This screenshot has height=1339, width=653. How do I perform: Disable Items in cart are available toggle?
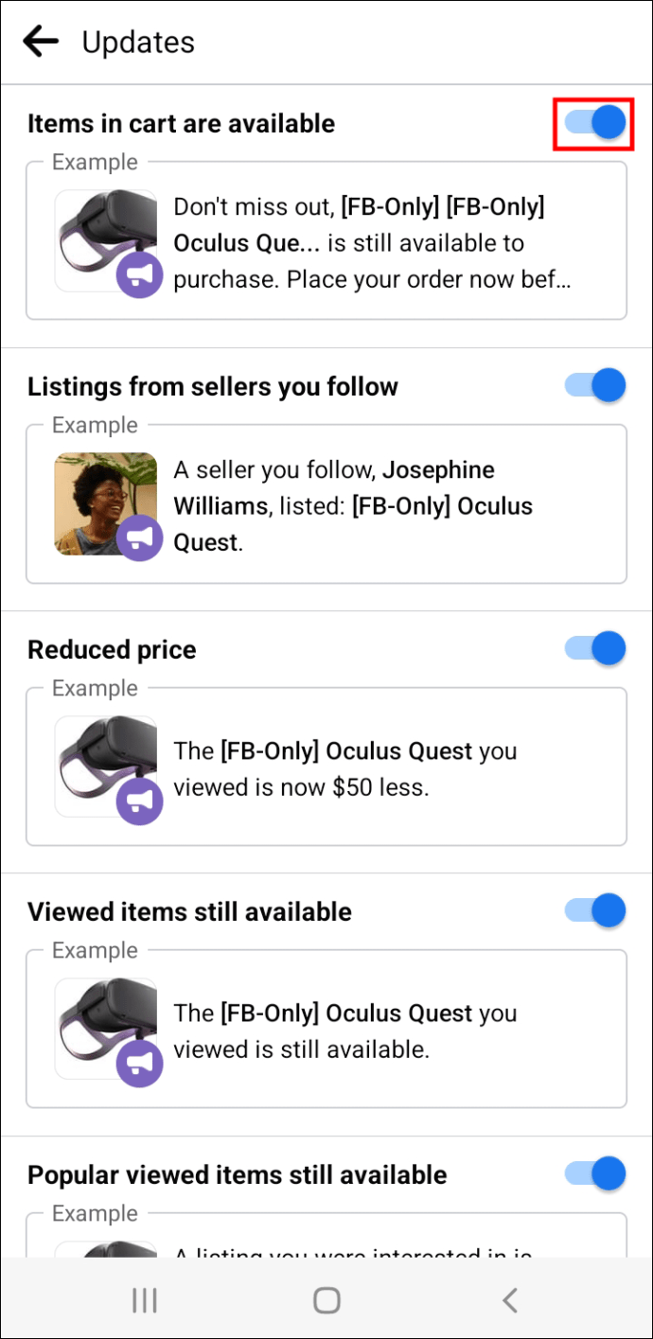[x=596, y=123]
